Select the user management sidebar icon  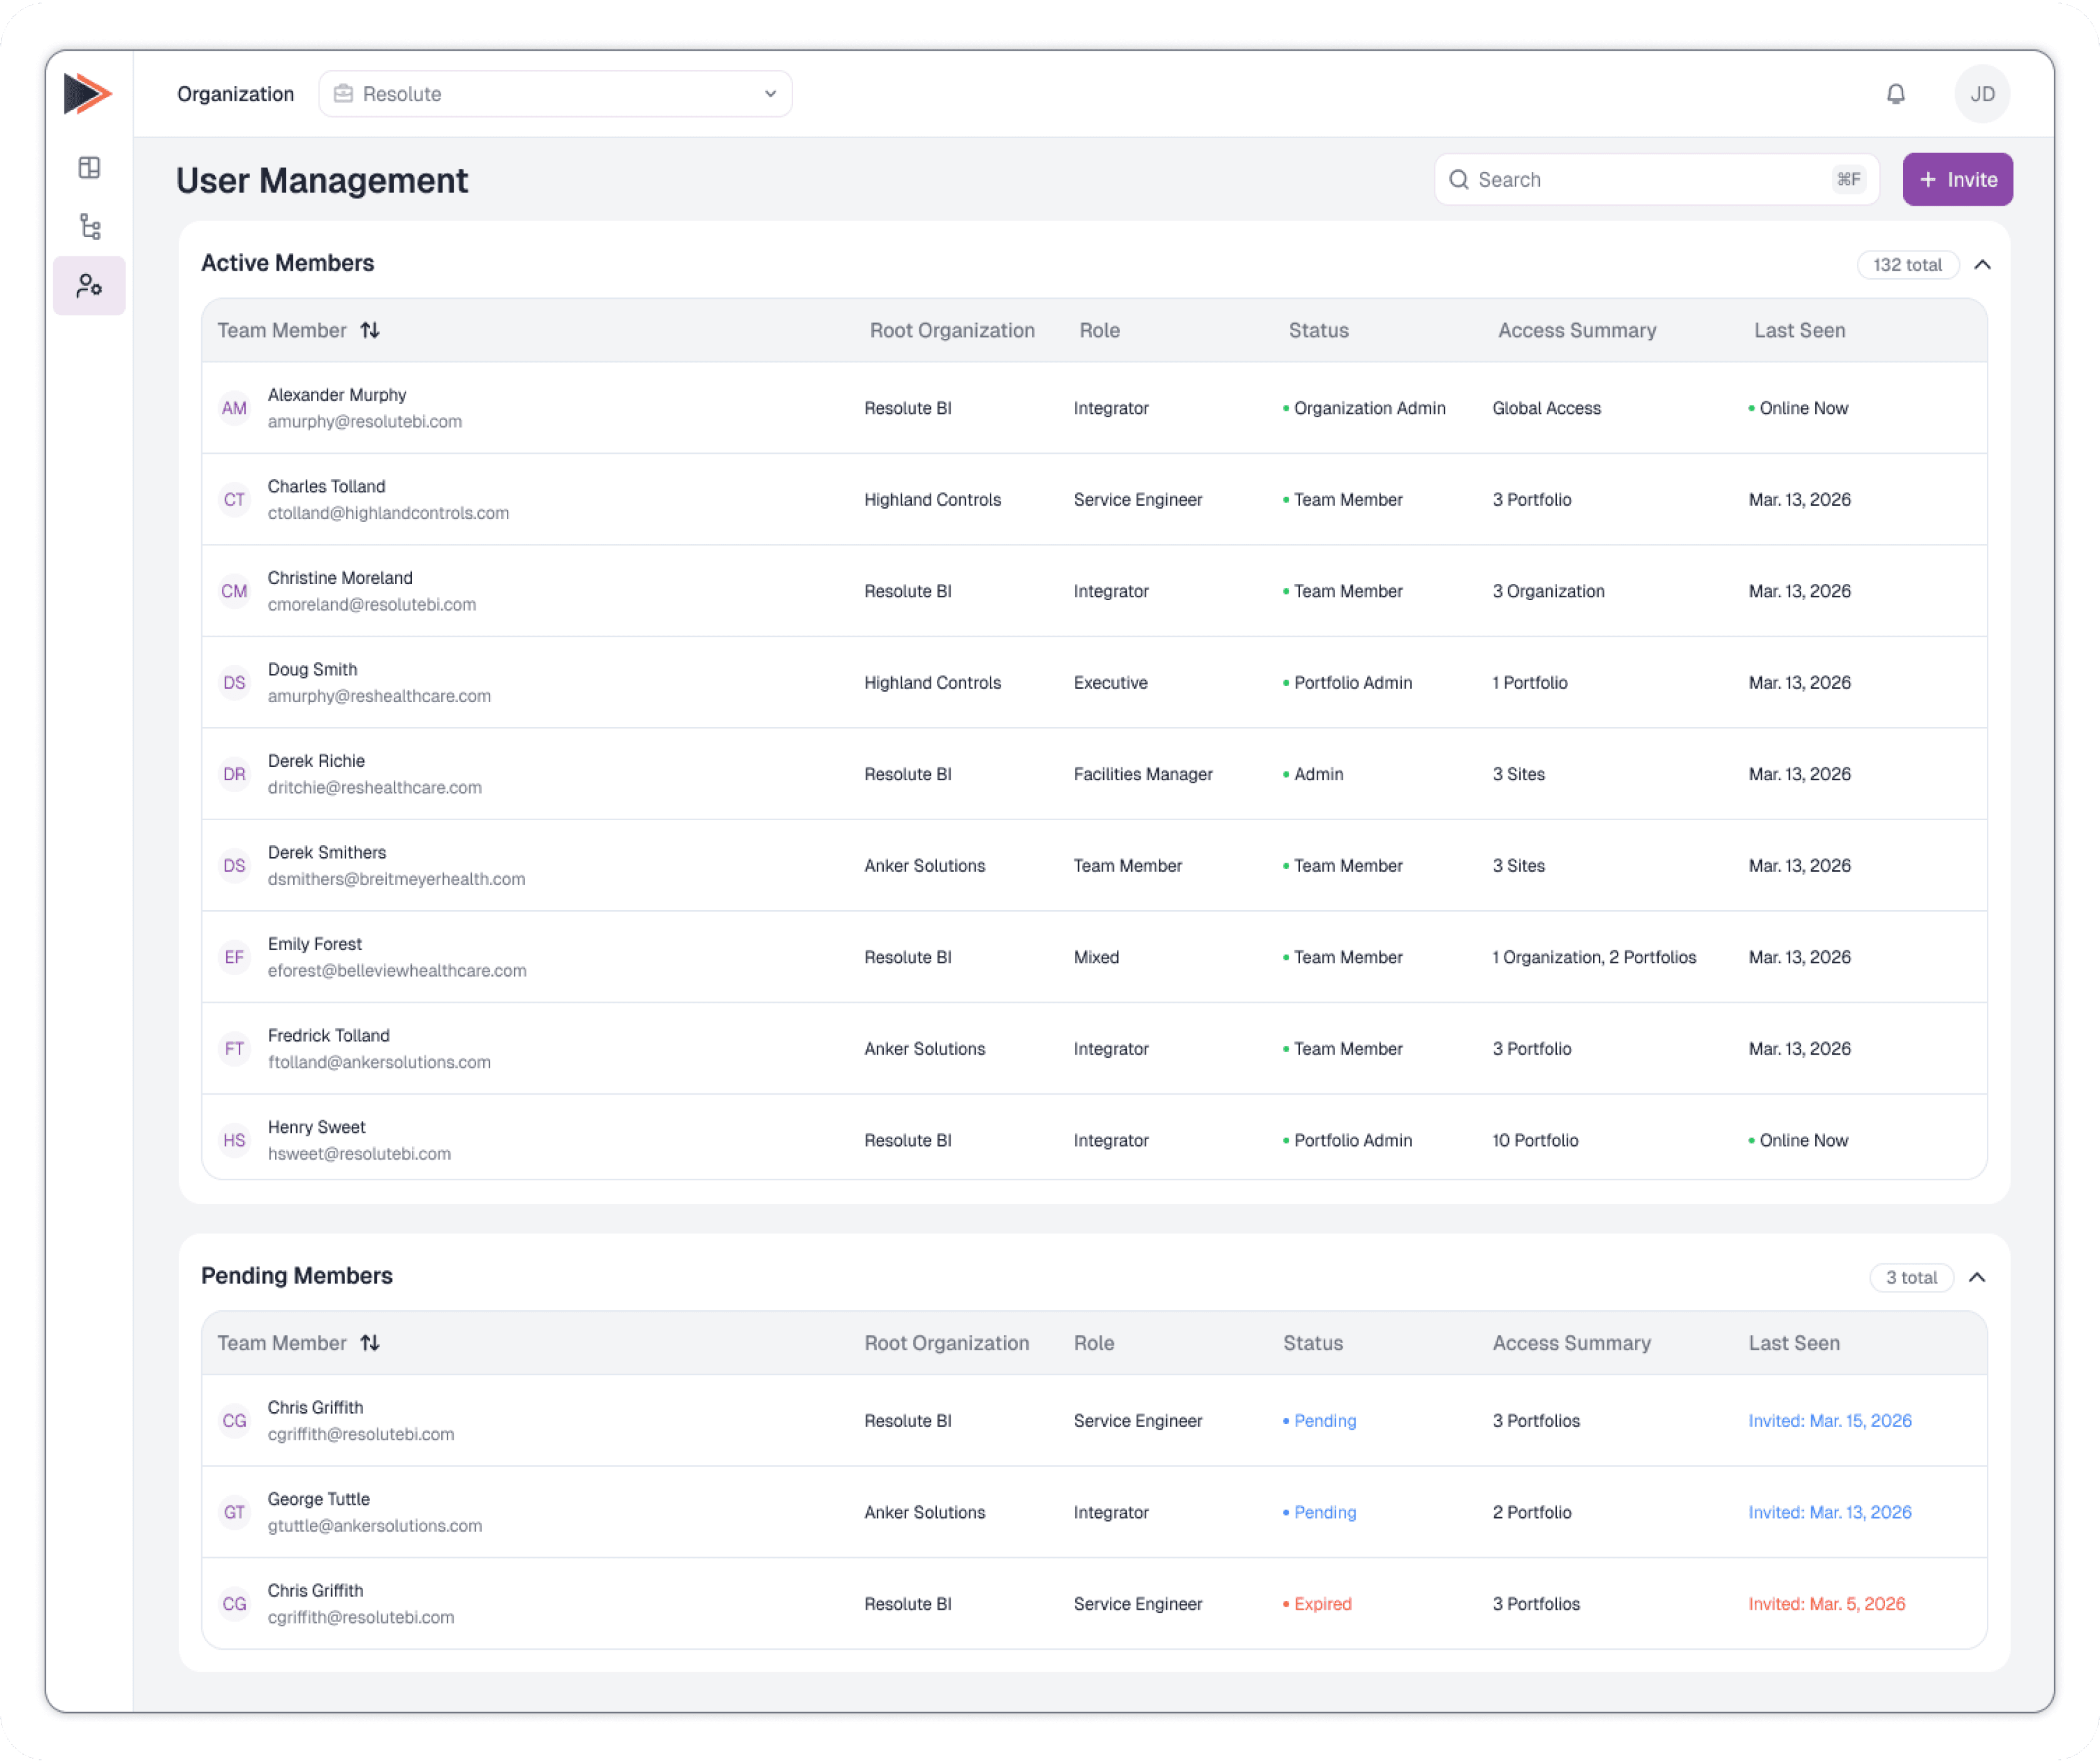coord(90,286)
